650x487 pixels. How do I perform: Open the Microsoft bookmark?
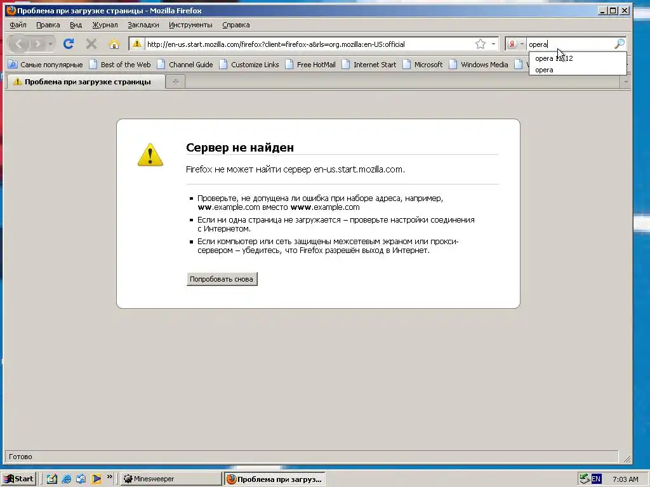(x=423, y=65)
